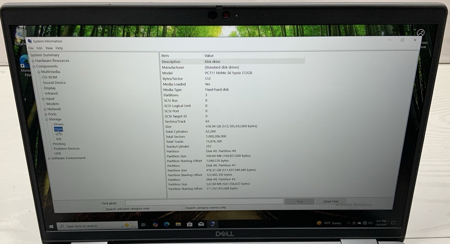The width and height of the screenshot is (450, 244).
Task: Select Sound Device in the tree
Action: [54, 83]
